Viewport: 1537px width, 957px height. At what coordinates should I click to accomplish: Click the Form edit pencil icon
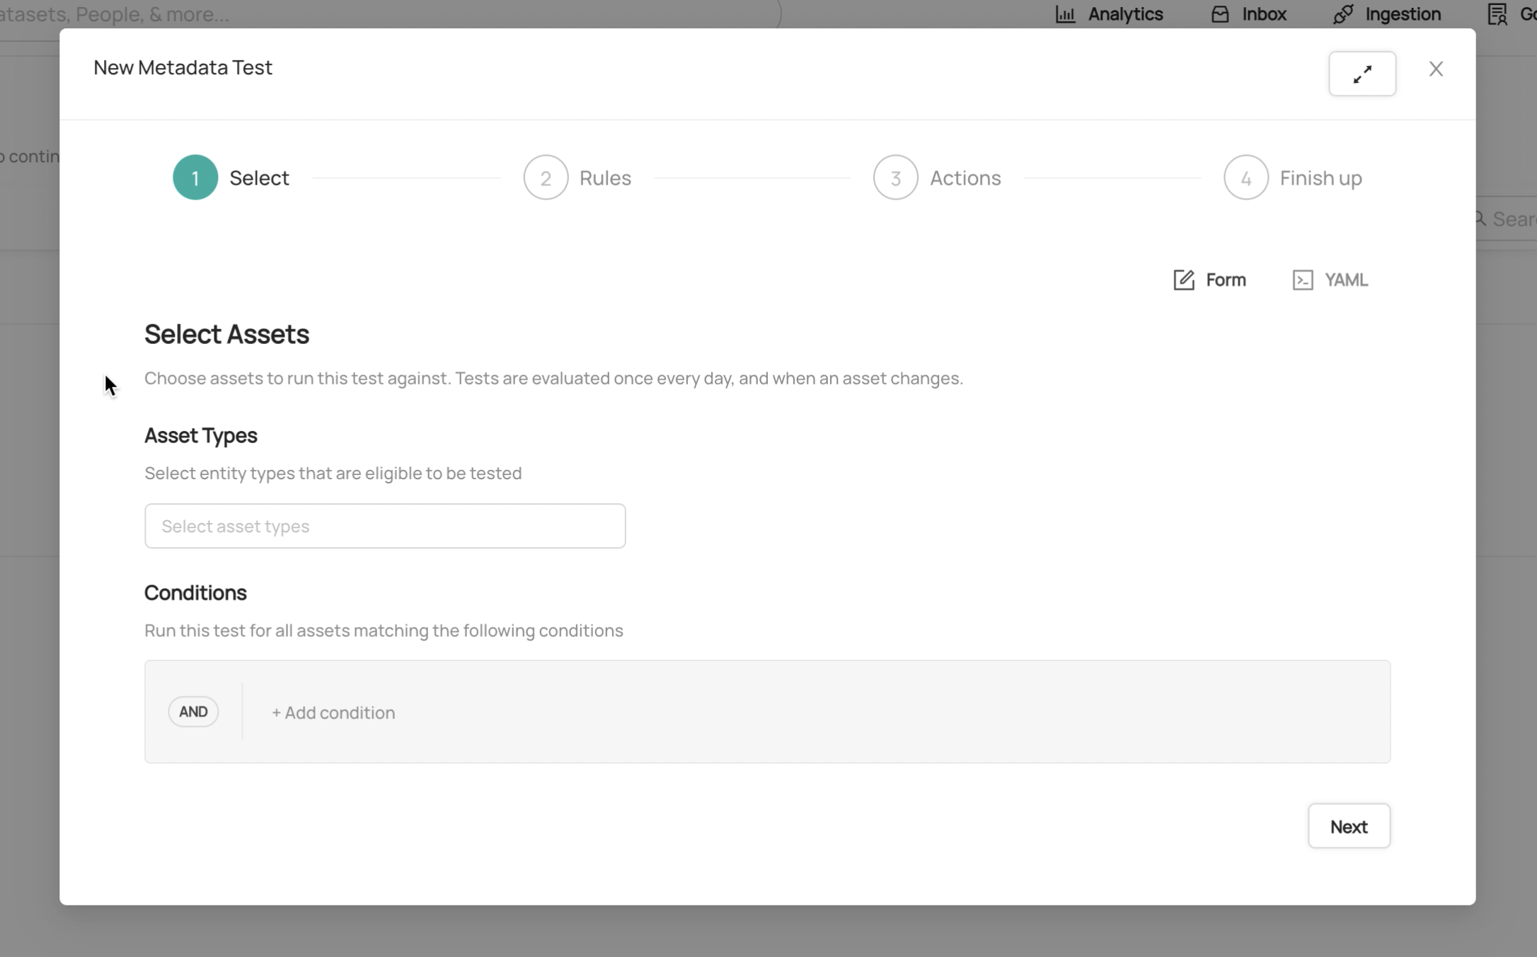(1183, 280)
